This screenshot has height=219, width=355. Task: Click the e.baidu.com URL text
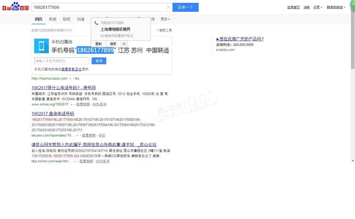pyautogui.click(x=225, y=50)
